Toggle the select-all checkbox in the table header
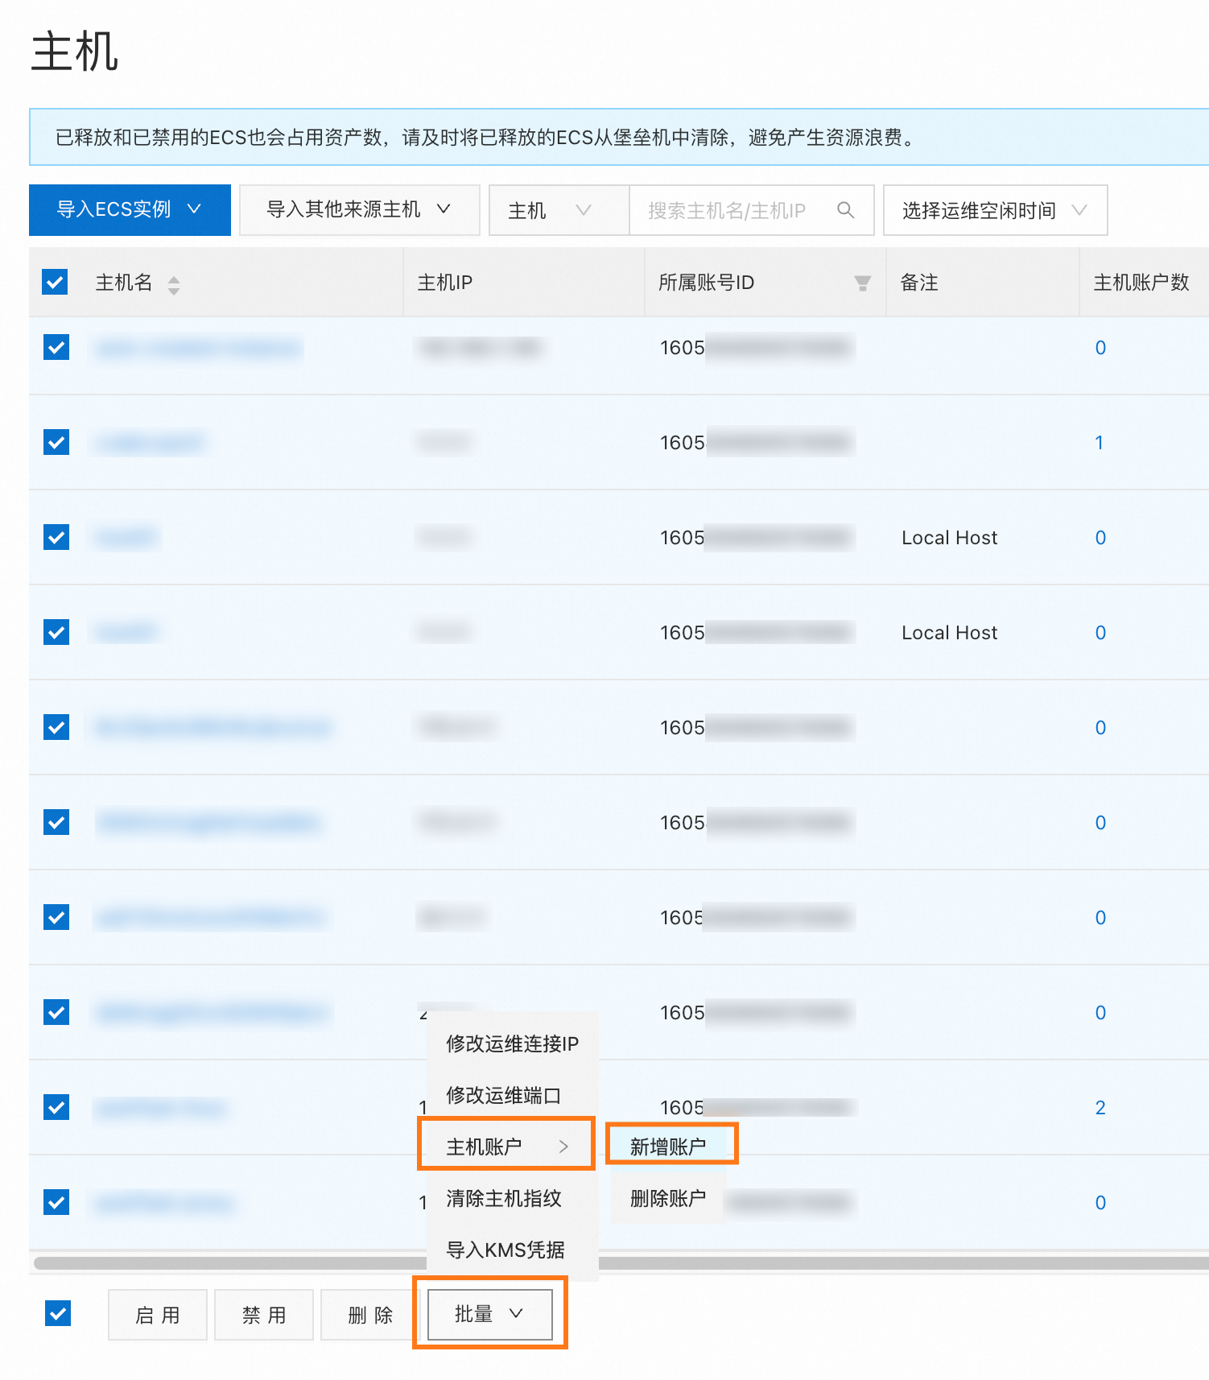The width and height of the screenshot is (1209, 1380). pyautogui.click(x=55, y=283)
